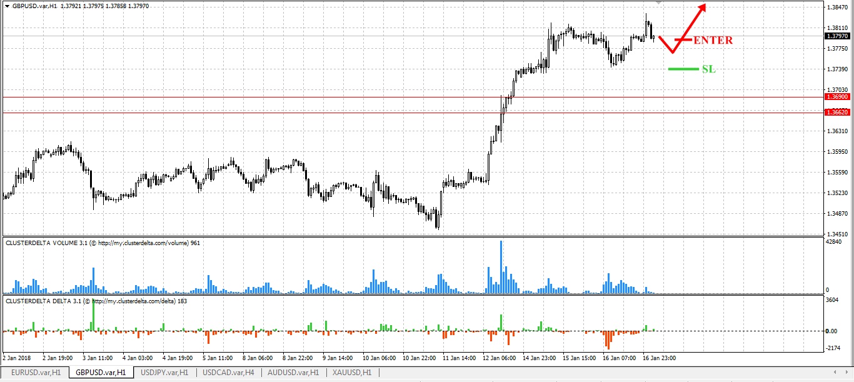The image size is (854, 382).
Task: Click the 10 Jan 06:00 time label
Action: 379,358
